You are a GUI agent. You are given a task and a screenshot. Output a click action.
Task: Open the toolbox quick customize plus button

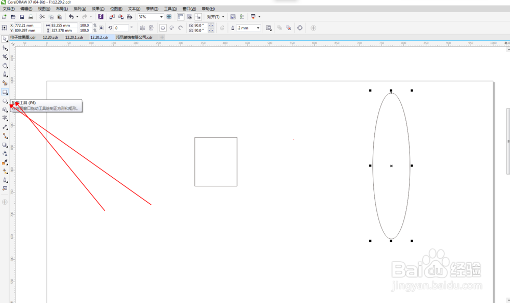5,202
